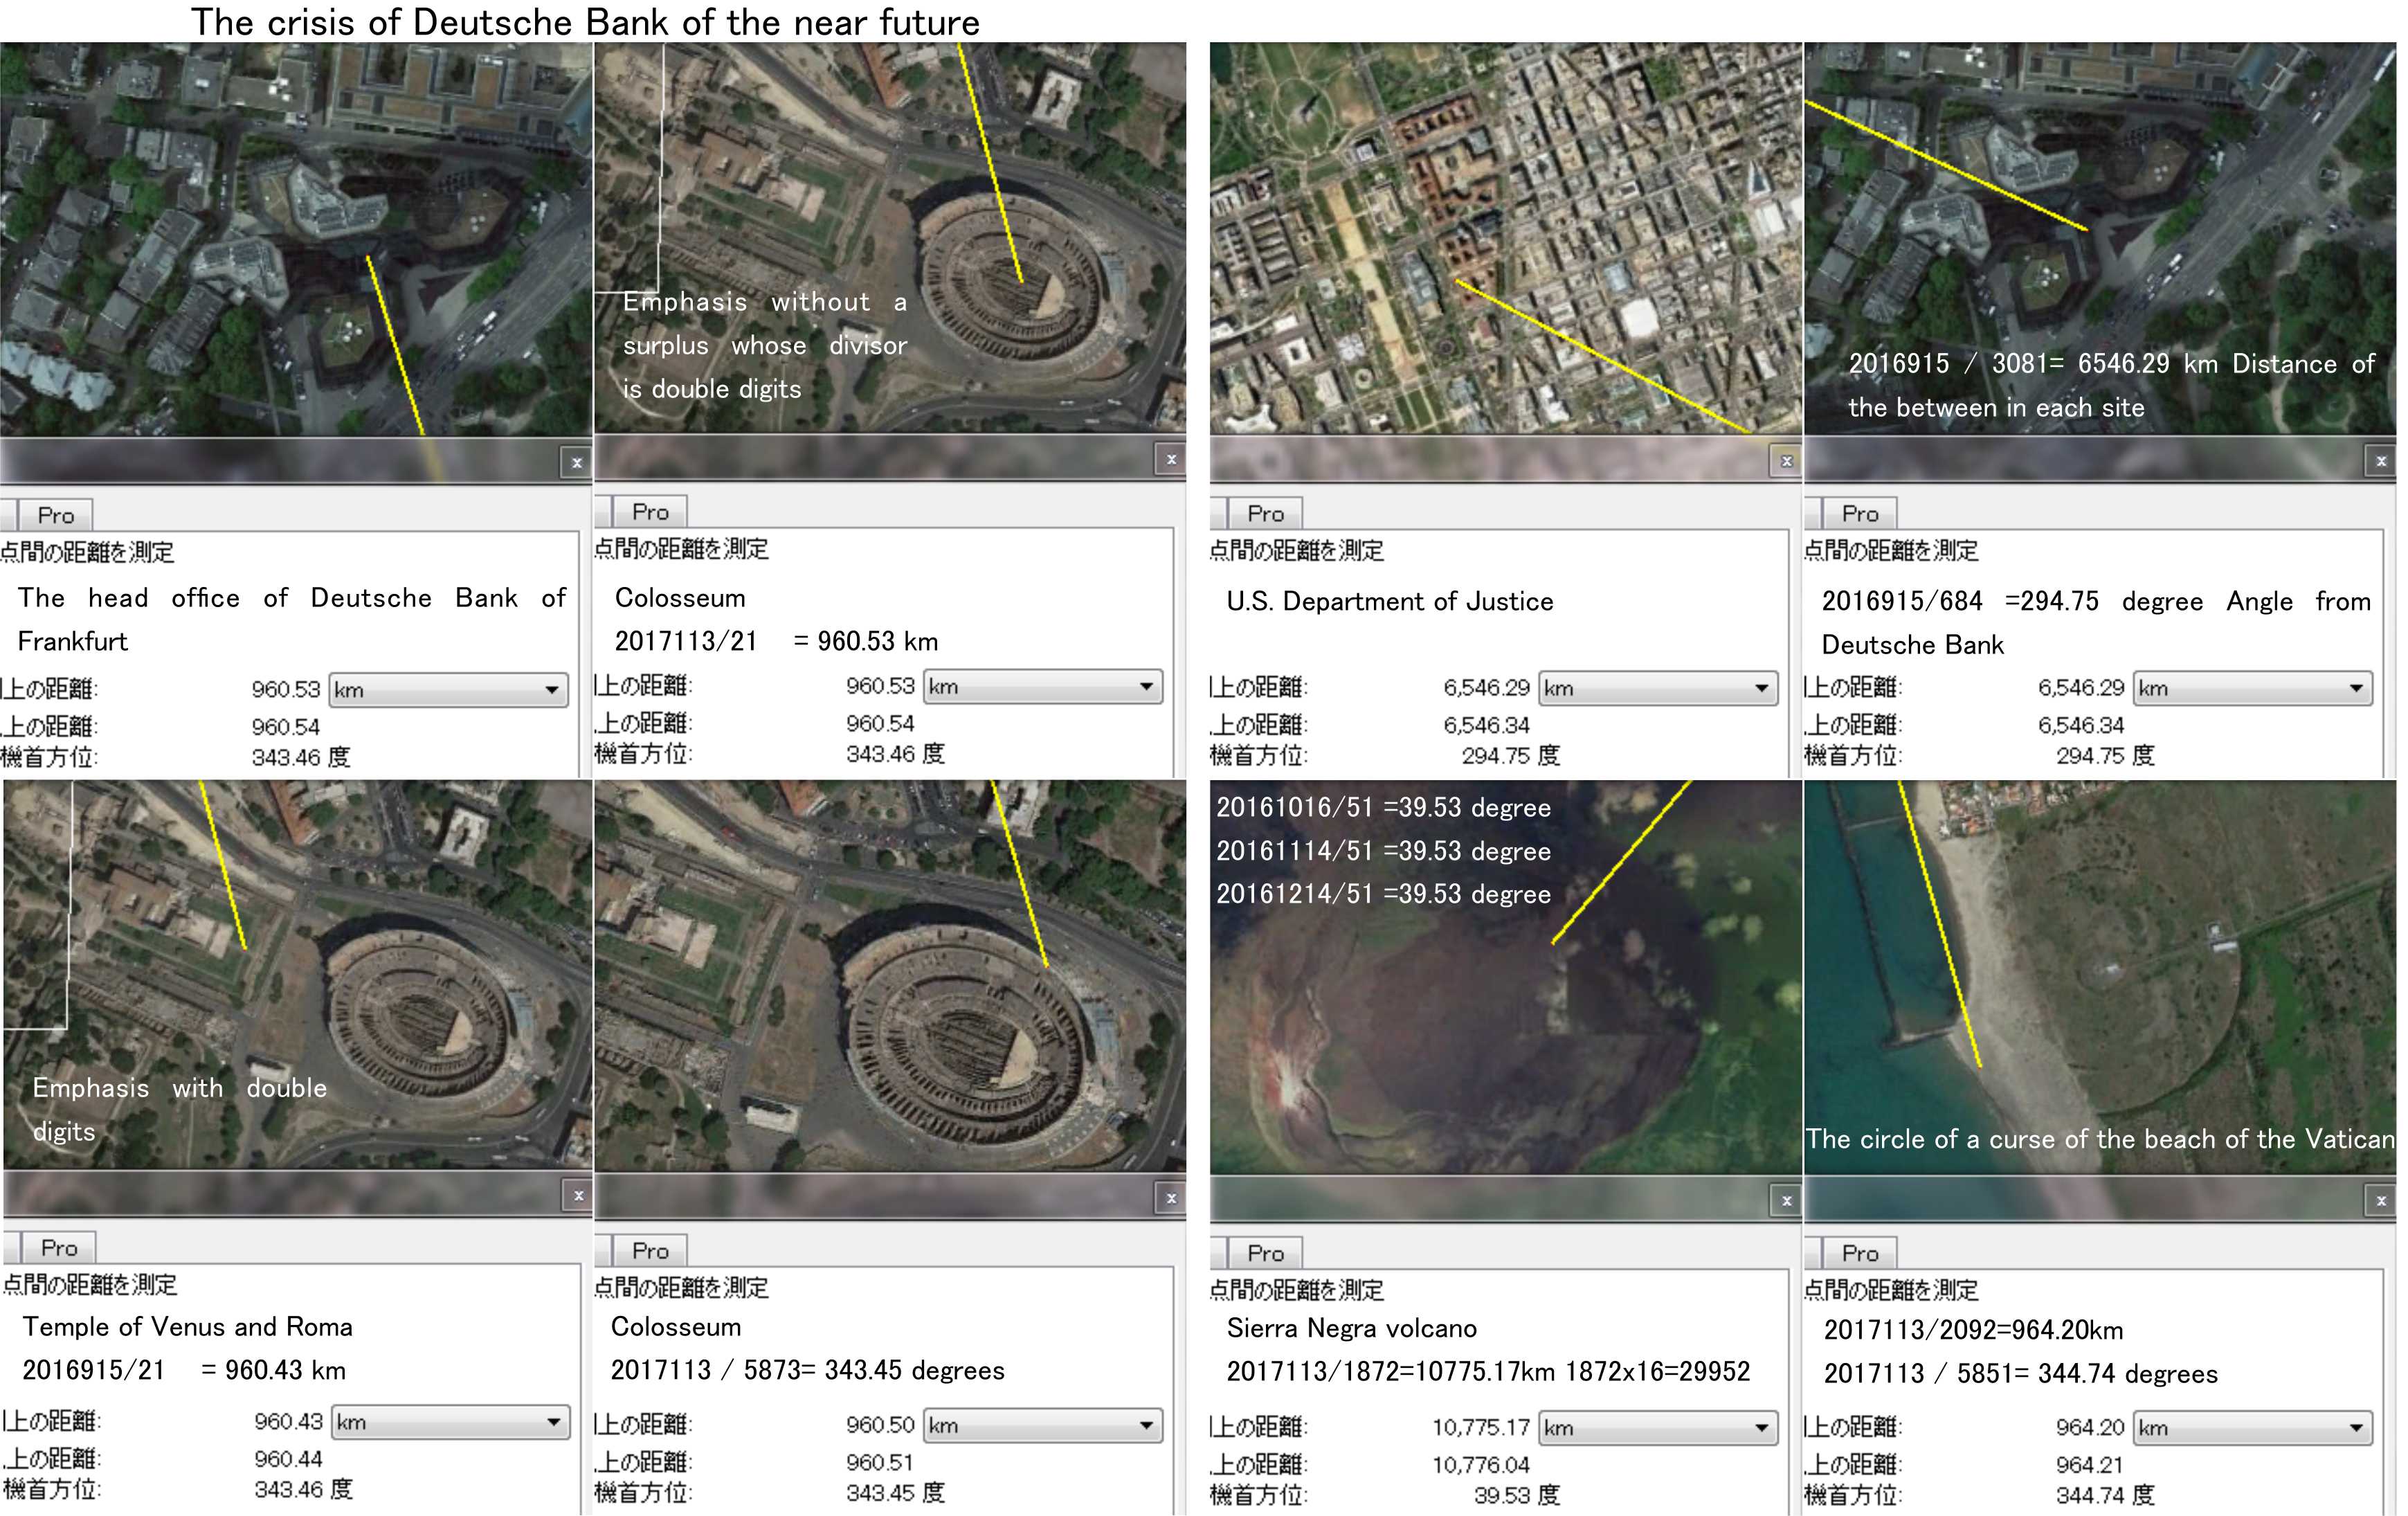The width and height of the screenshot is (2408, 1516).
Task: Open km dropdown in Temple of Venus and Roma panel
Action: 451,1422
